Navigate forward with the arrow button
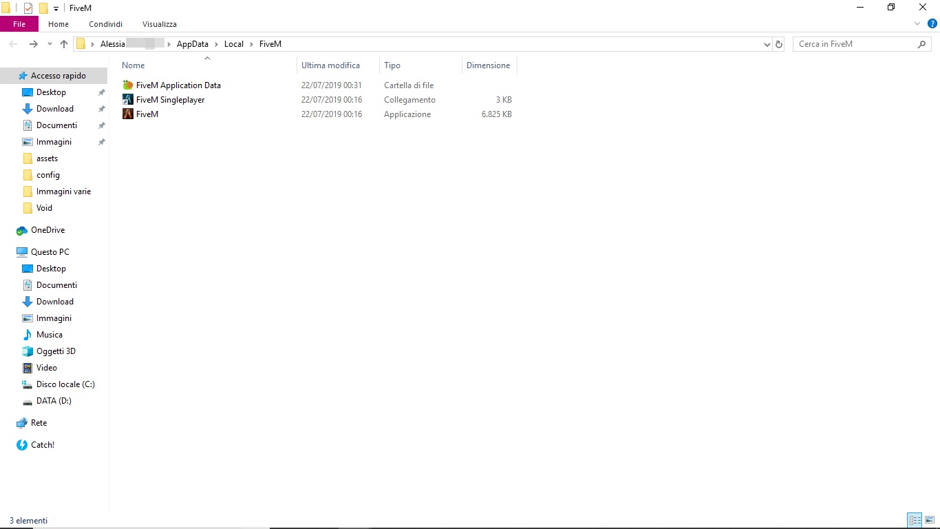 click(x=33, y=44)
